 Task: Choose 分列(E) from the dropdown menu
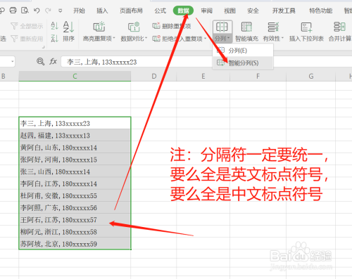pyautogui.click(x=243, y=51)
